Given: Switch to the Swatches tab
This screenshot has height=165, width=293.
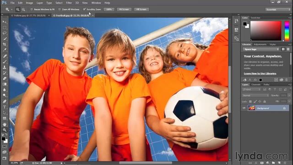Looking at the screenshot, I should tap(255, 18).
